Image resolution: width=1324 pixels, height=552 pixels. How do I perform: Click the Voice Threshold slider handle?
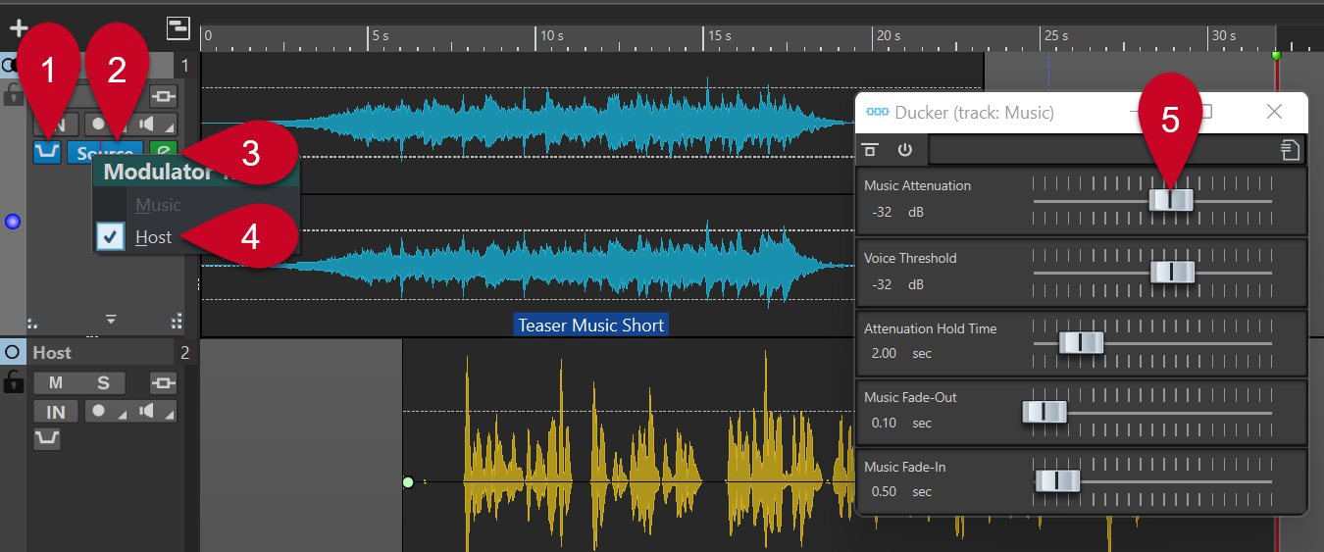coord(1173,272)
